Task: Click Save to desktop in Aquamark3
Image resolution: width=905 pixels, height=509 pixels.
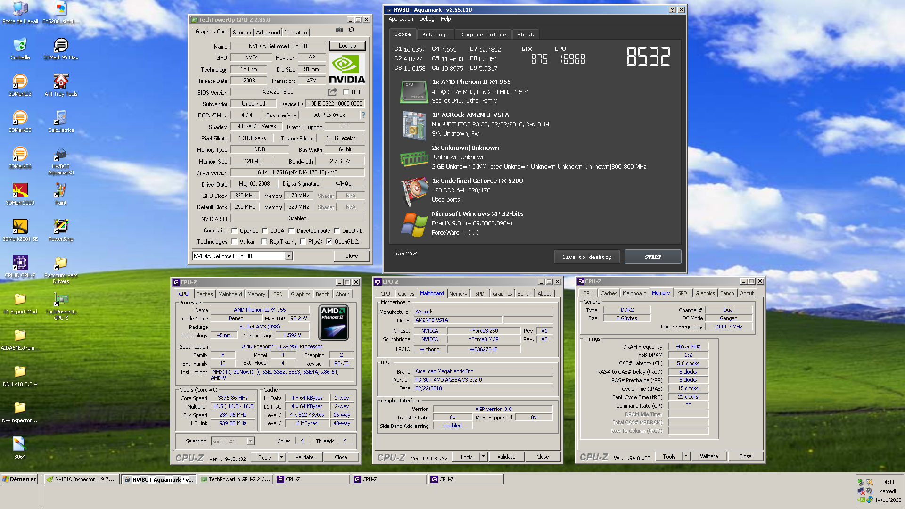Action: (x=587, y=257)
